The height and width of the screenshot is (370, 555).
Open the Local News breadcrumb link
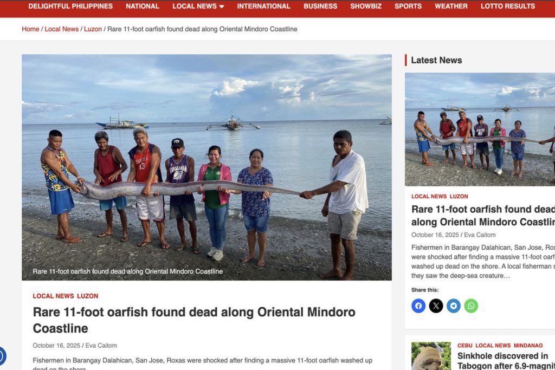pyautogui.click(x=62, y=29)
